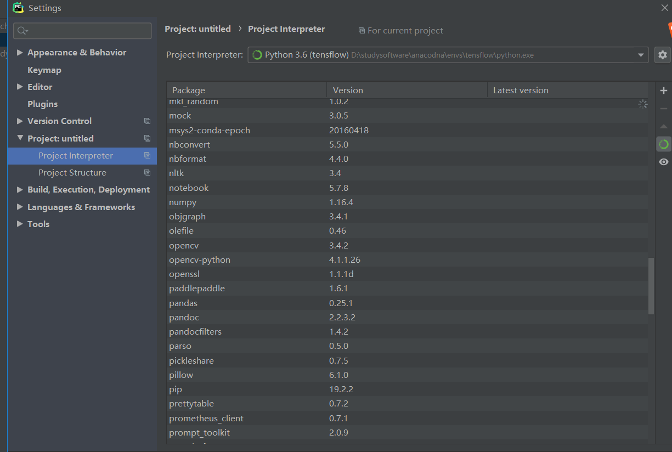The width and height of the screenshot is (672, 452).
Task: Sort by Latest version column header
Action: click(x=568, y=91)
